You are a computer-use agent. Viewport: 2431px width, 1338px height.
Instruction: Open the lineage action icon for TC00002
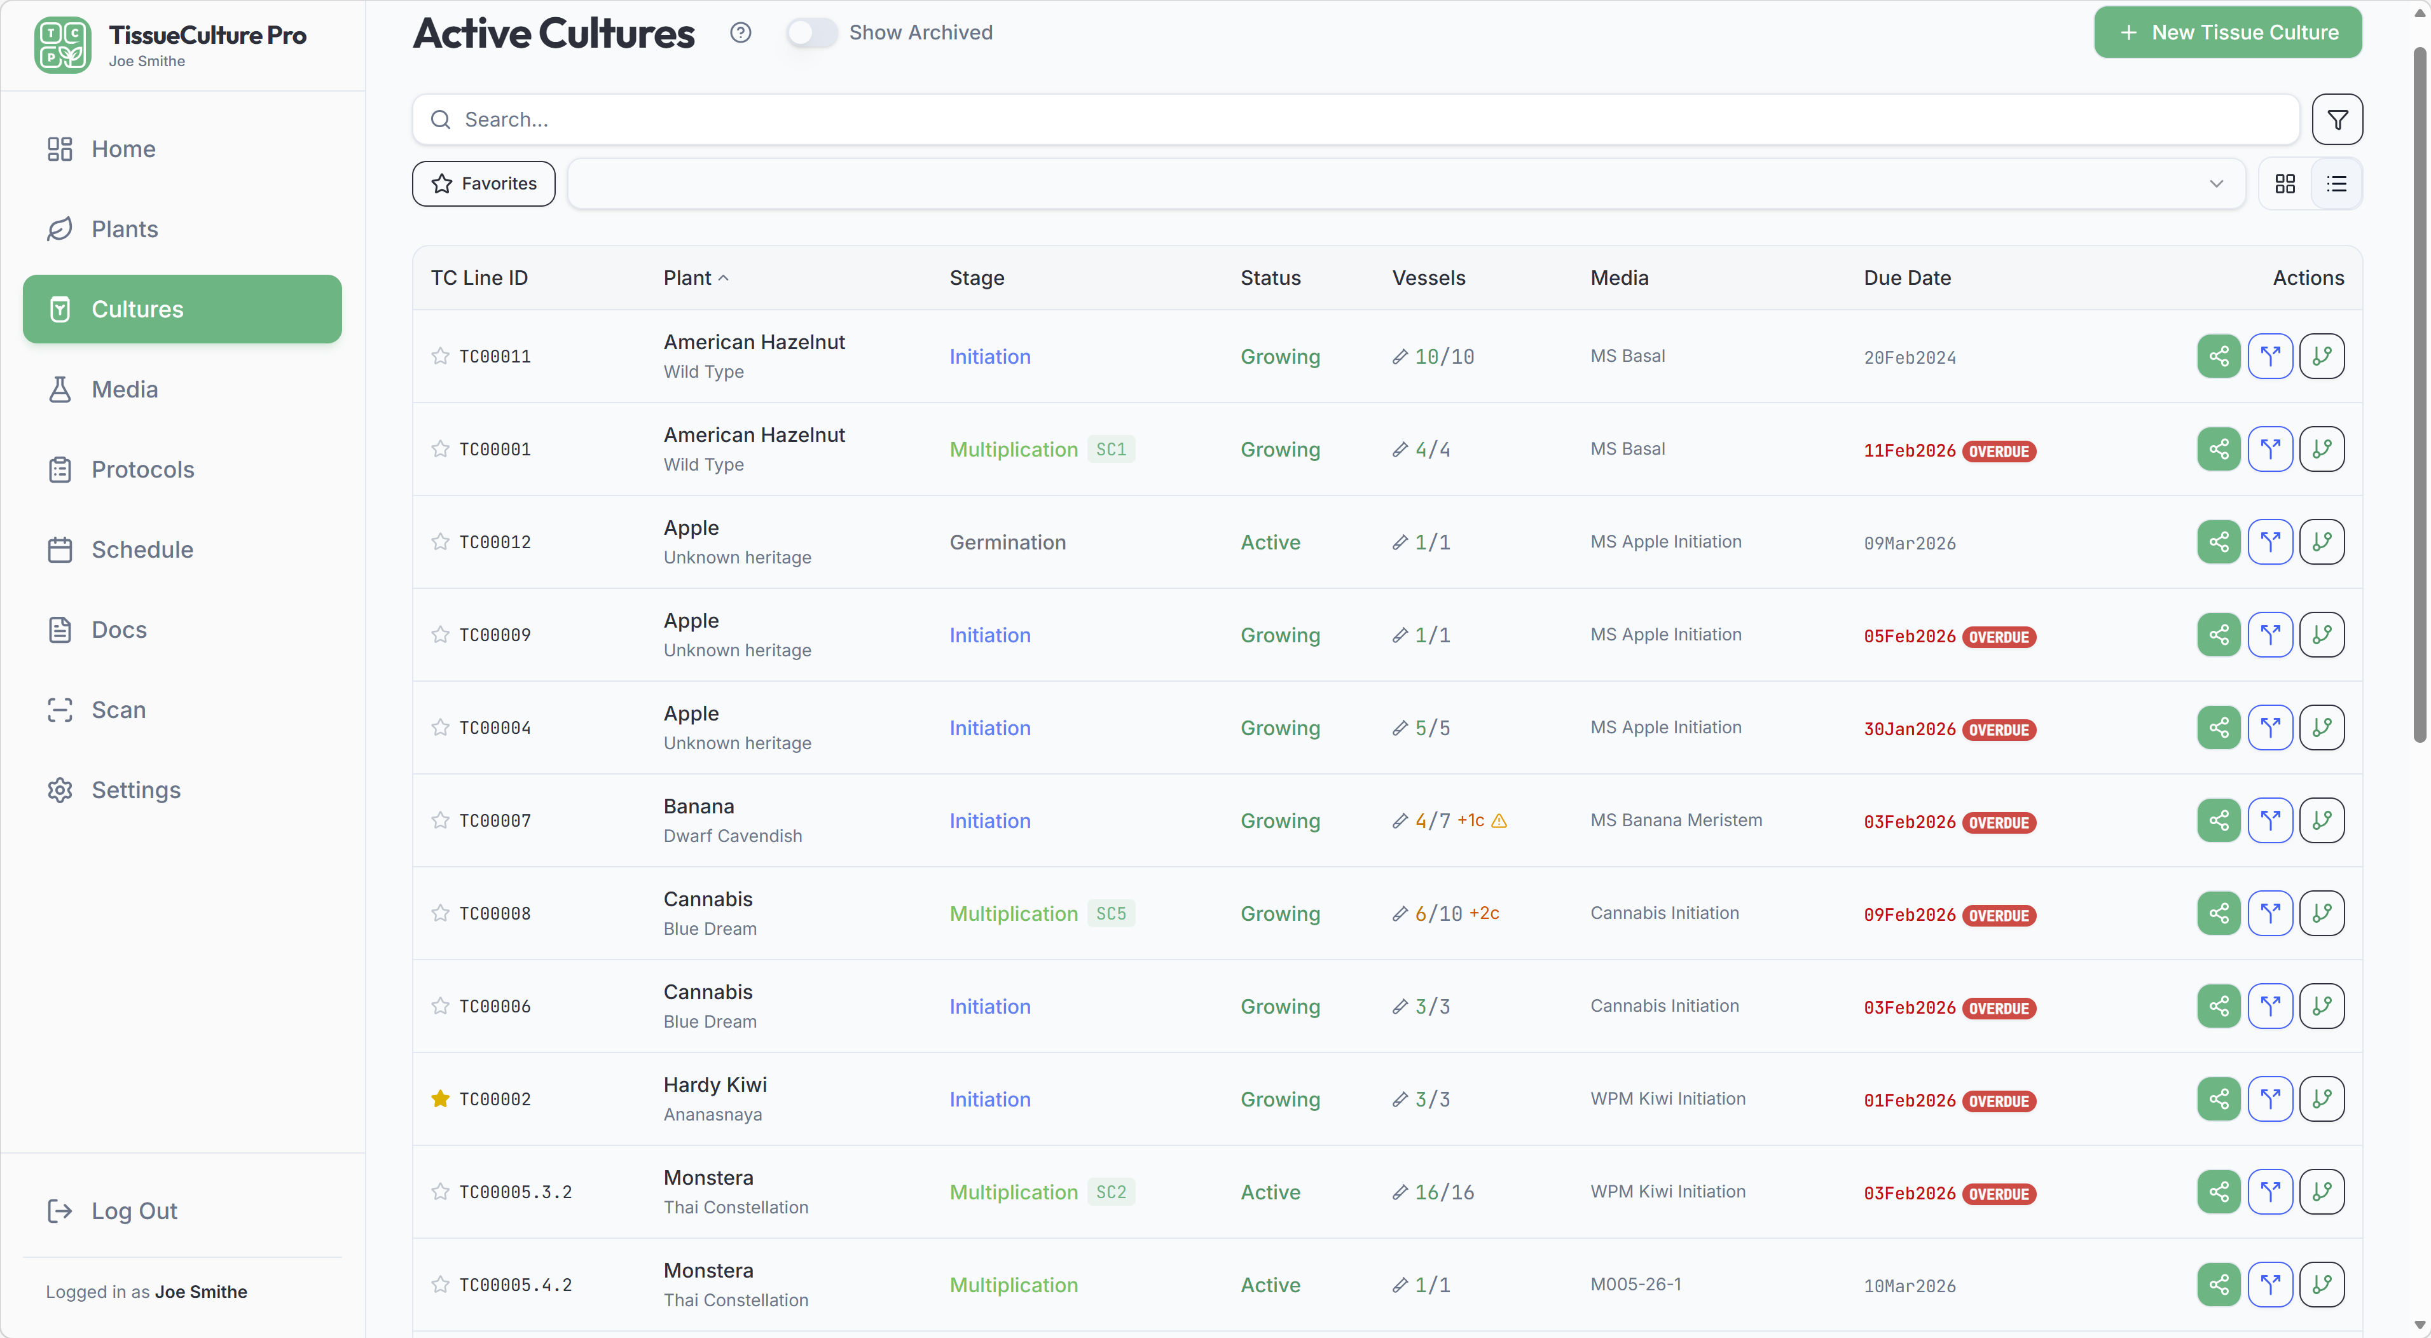click(x=2322, y=1098)
